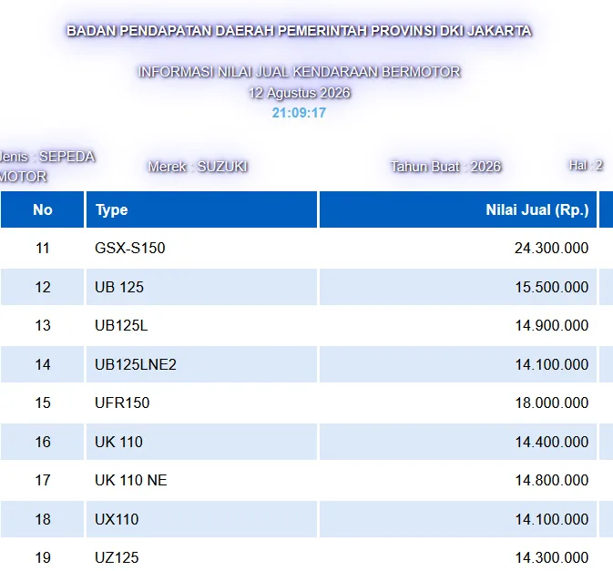Screen dimensions: 613x571
Task: Click the price 14.900.000
Action: coord(551,325)
